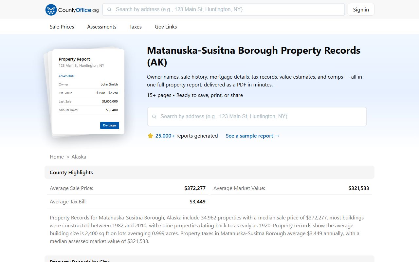Open the Assessments menu item

[102, 27]
